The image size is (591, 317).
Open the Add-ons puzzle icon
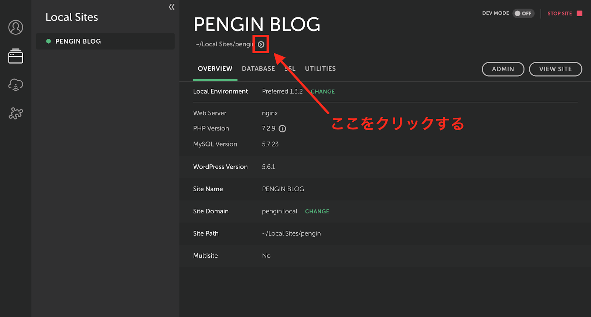(16, 113)
